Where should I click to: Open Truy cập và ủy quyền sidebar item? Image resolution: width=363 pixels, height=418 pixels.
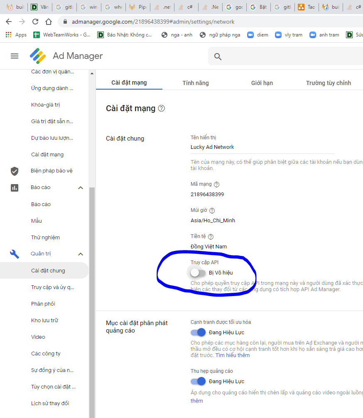click(x=53, y=287)
